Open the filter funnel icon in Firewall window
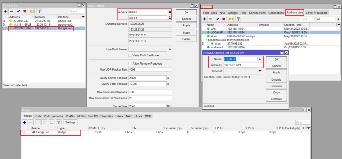Image resolution: width=342 pixels, height=159 pixels. tap(238, 19)
